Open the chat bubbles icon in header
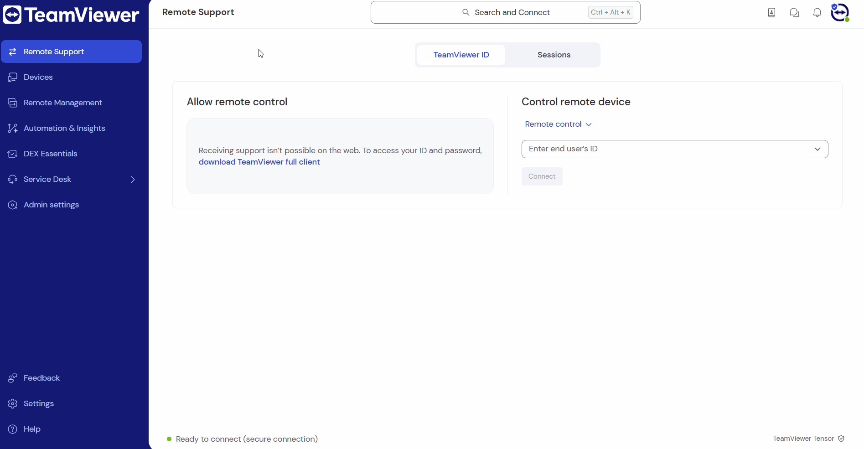This screenshot has height=449, width=864. pos(794,13)
